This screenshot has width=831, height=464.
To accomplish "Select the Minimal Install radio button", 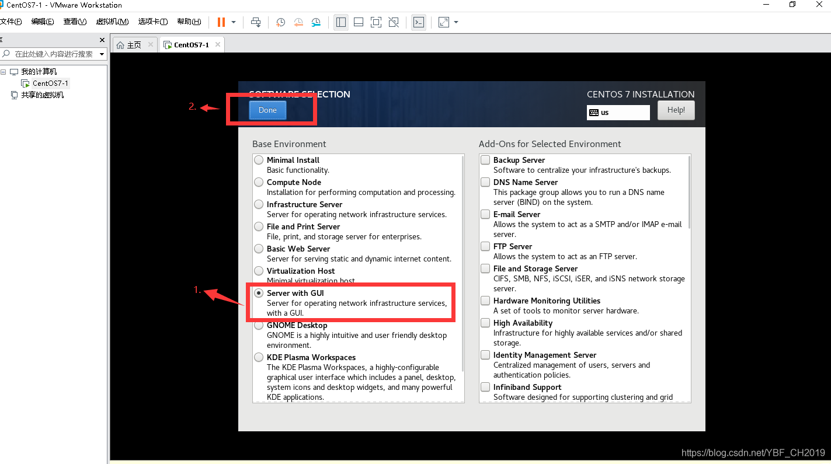I will coord(259,160).
